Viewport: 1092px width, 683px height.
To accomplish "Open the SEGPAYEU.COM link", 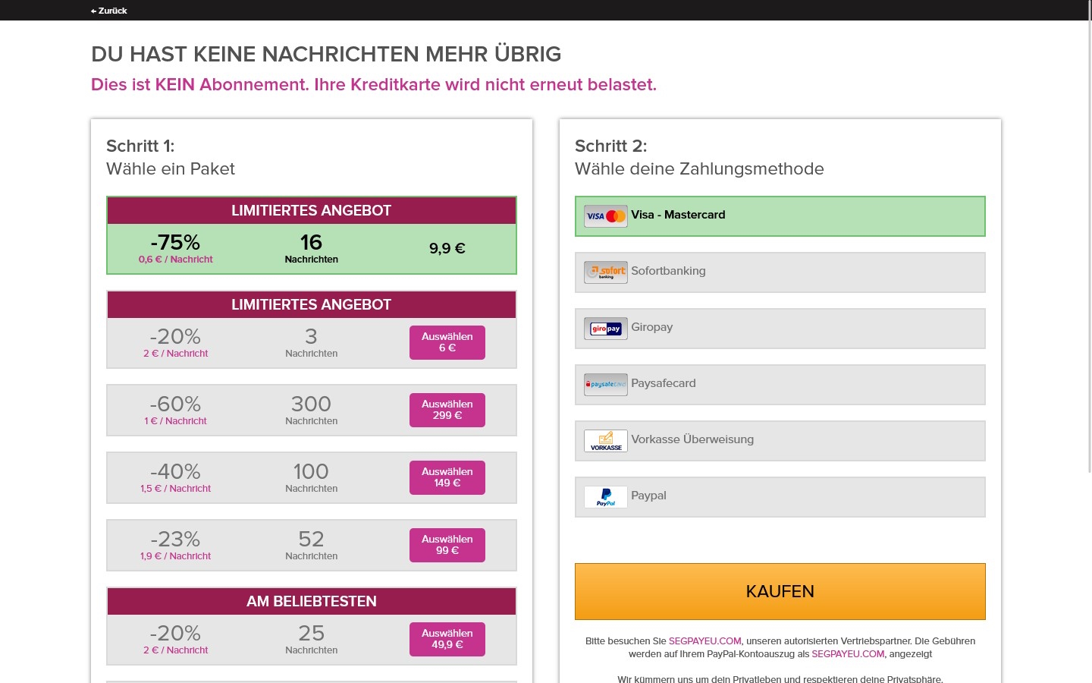I will coord(704,641).
